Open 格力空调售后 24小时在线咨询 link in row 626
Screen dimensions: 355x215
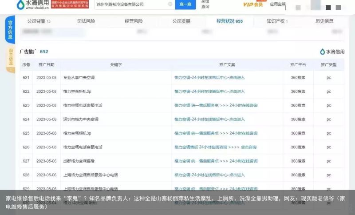(x=215, y=147)
